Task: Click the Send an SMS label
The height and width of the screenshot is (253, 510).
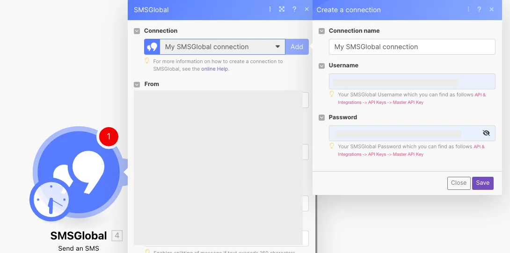Action: (79, 248)
